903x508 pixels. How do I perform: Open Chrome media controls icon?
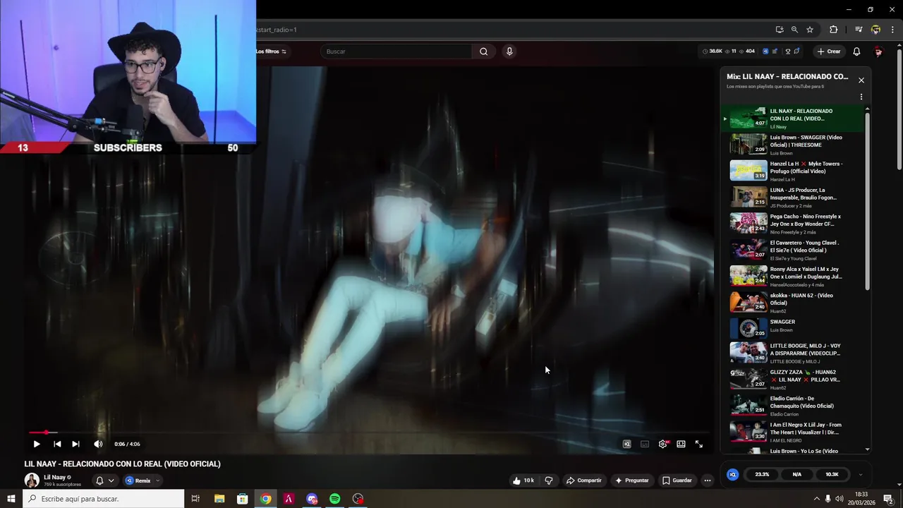click(x=859, y=30)
